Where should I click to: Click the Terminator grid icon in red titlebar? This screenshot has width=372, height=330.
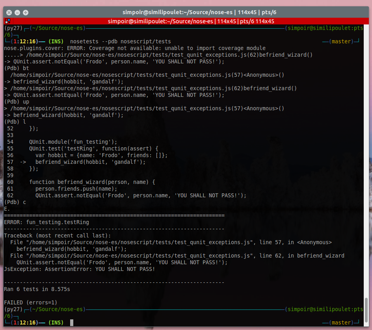point(7,21)
